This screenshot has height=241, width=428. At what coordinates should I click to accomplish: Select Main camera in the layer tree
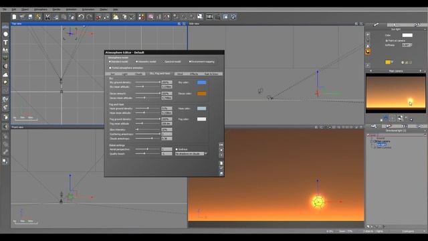pos(383,141)
